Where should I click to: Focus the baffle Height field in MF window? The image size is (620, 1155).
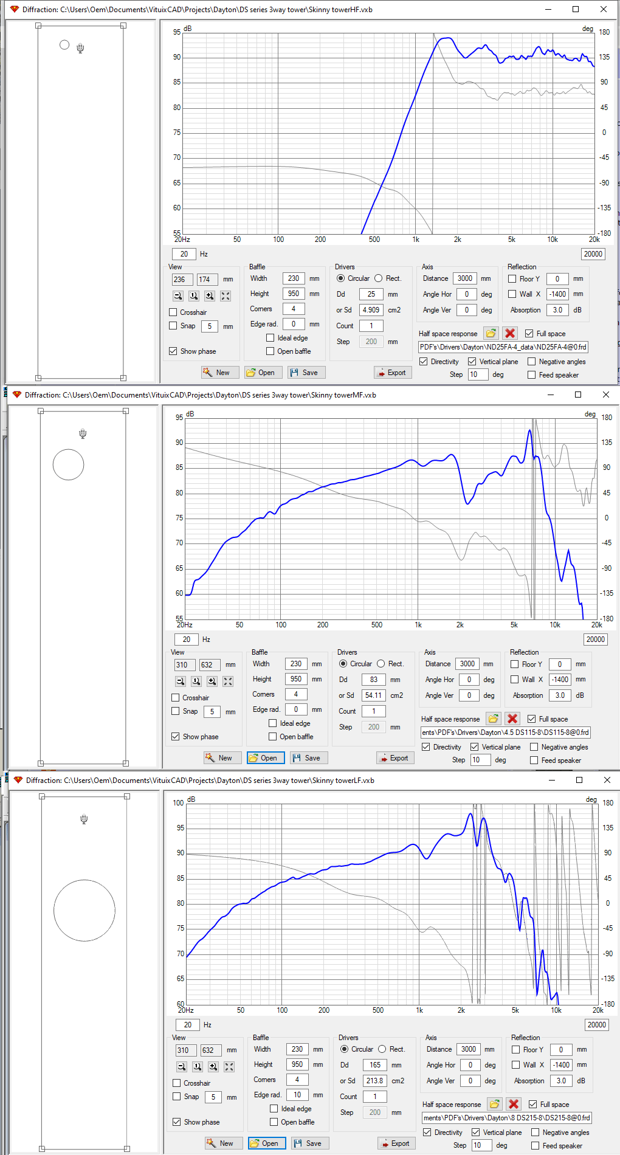tap(297, 679)
